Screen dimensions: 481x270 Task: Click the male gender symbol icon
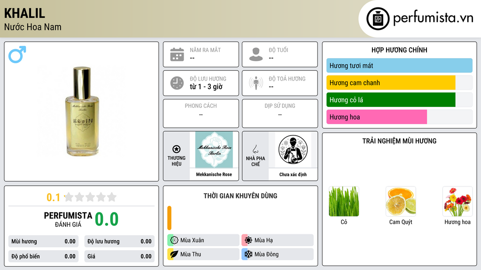pos(17,54)
